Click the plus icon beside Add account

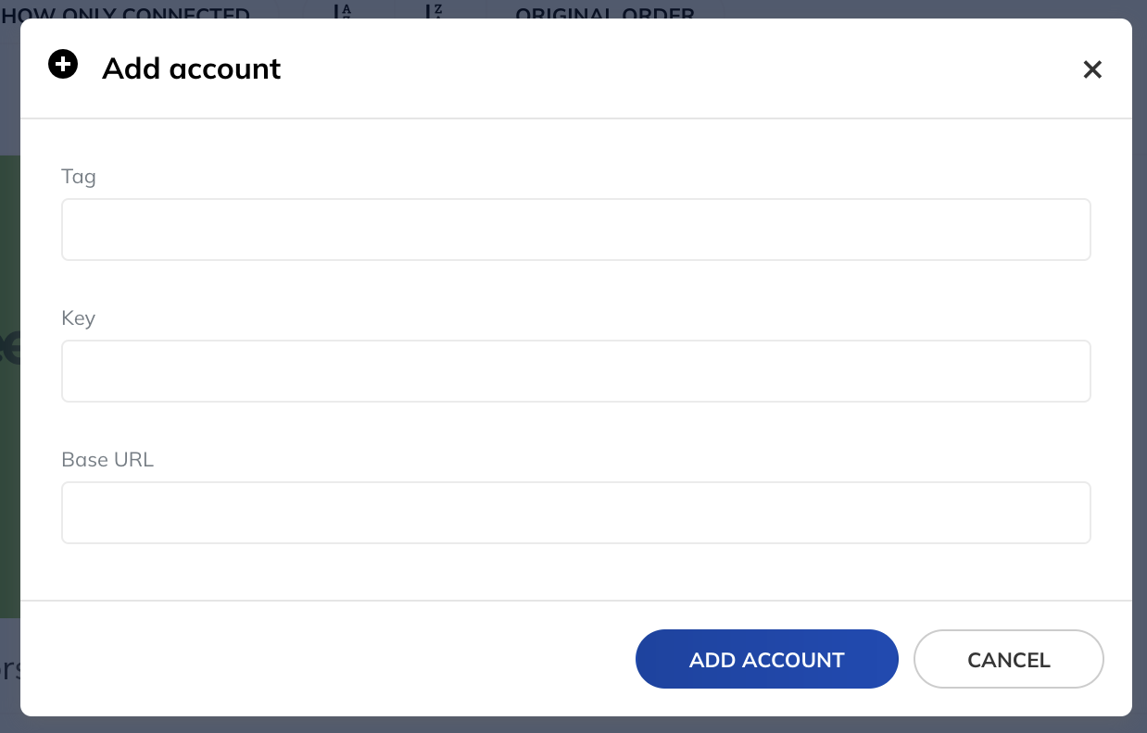pos(63,64)
